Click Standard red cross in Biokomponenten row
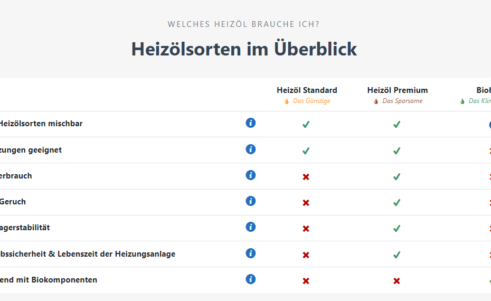The image size is (491, 301). pos(306,281)
